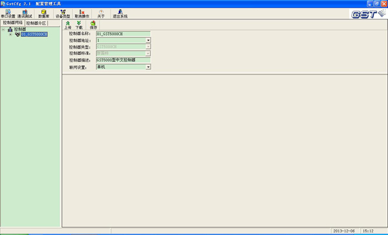
Task: Click the 上传 upload green arrows icon
Action: [67, 25]
